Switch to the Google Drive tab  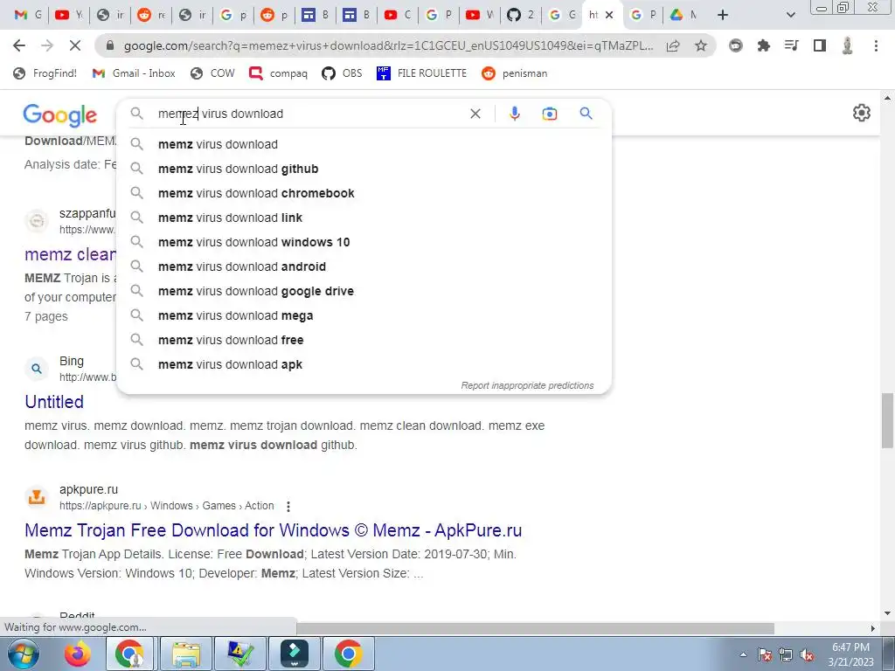click(683, 15)
